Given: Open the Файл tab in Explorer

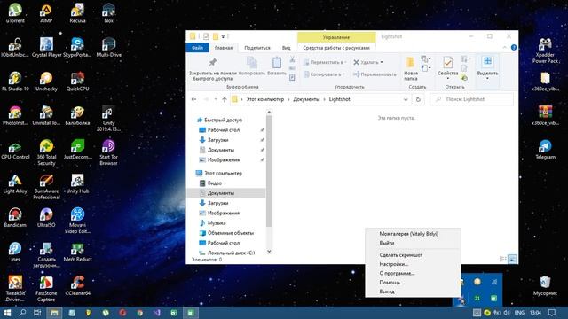Looking at the screenshot, I should pyautogui.click(x=197, y=48).
